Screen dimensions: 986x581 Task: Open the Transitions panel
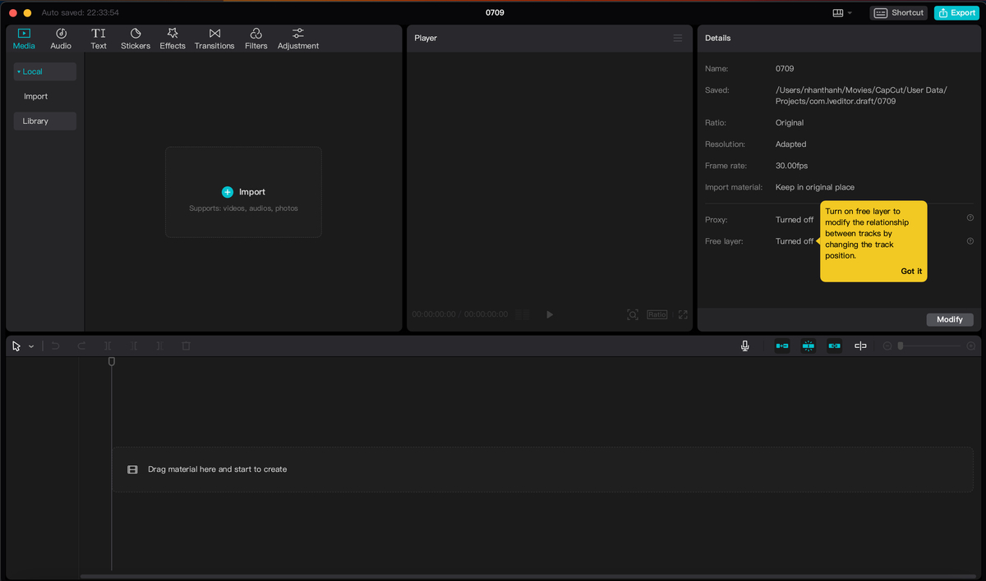pos(214,39)
